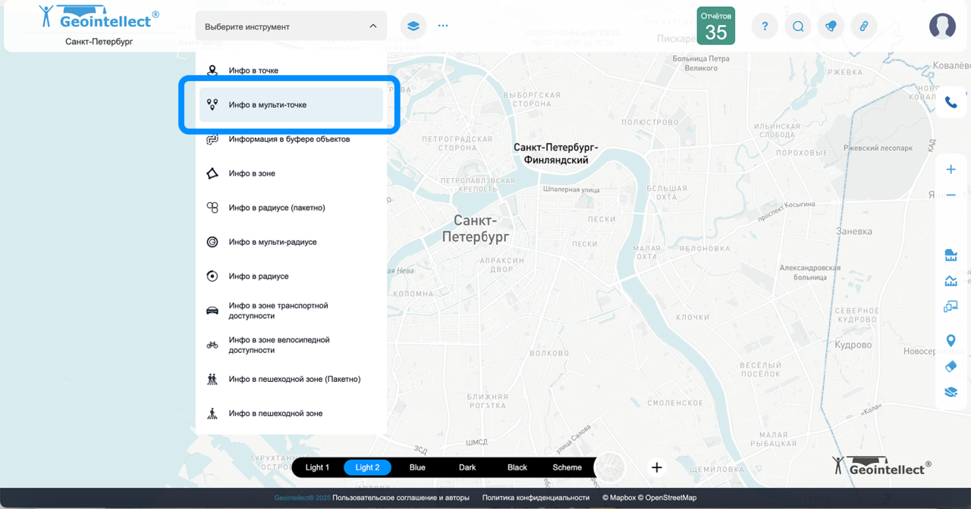Click the phone call icon
Screen dimensions: 971x509
[951, 102]
